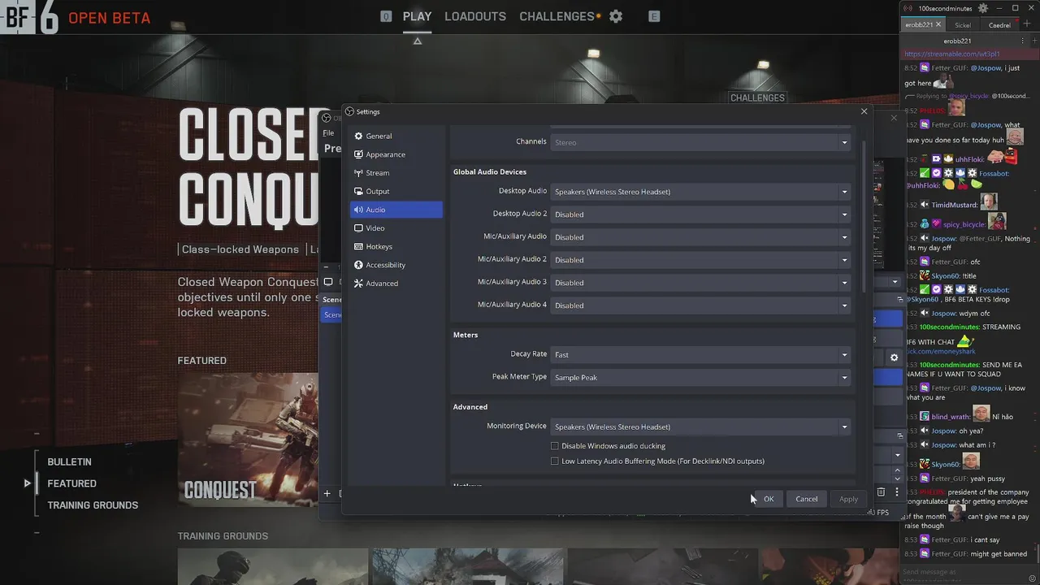This screenshot has width=1040, height=585.
Task: Click the spicy_bicycle username in chat
Action: pyautogui.click(x=964, y=224)
